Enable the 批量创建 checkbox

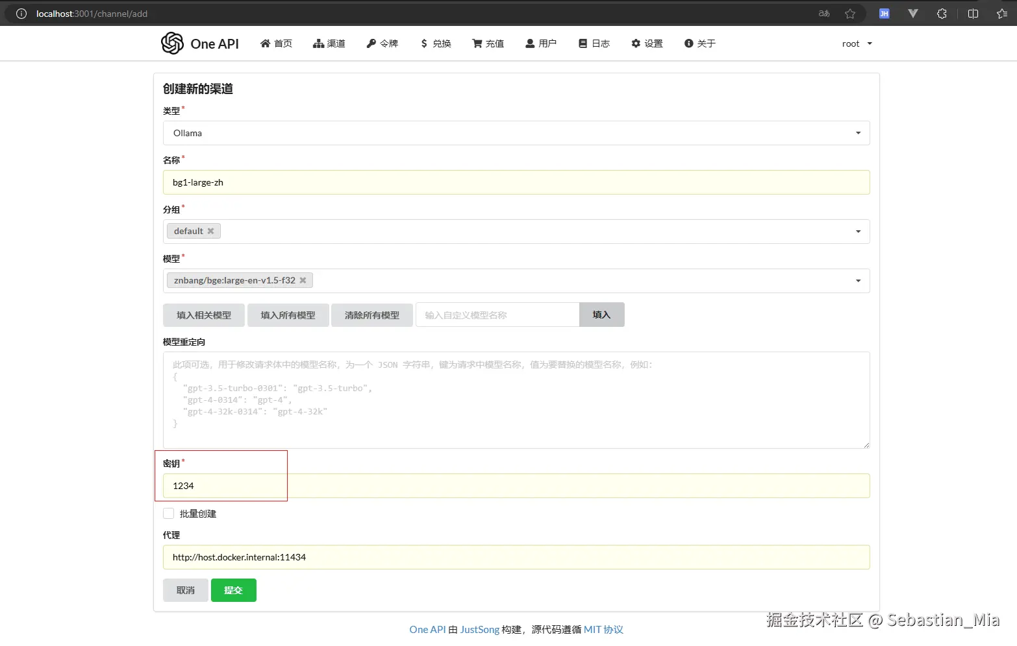pos(169,513)
